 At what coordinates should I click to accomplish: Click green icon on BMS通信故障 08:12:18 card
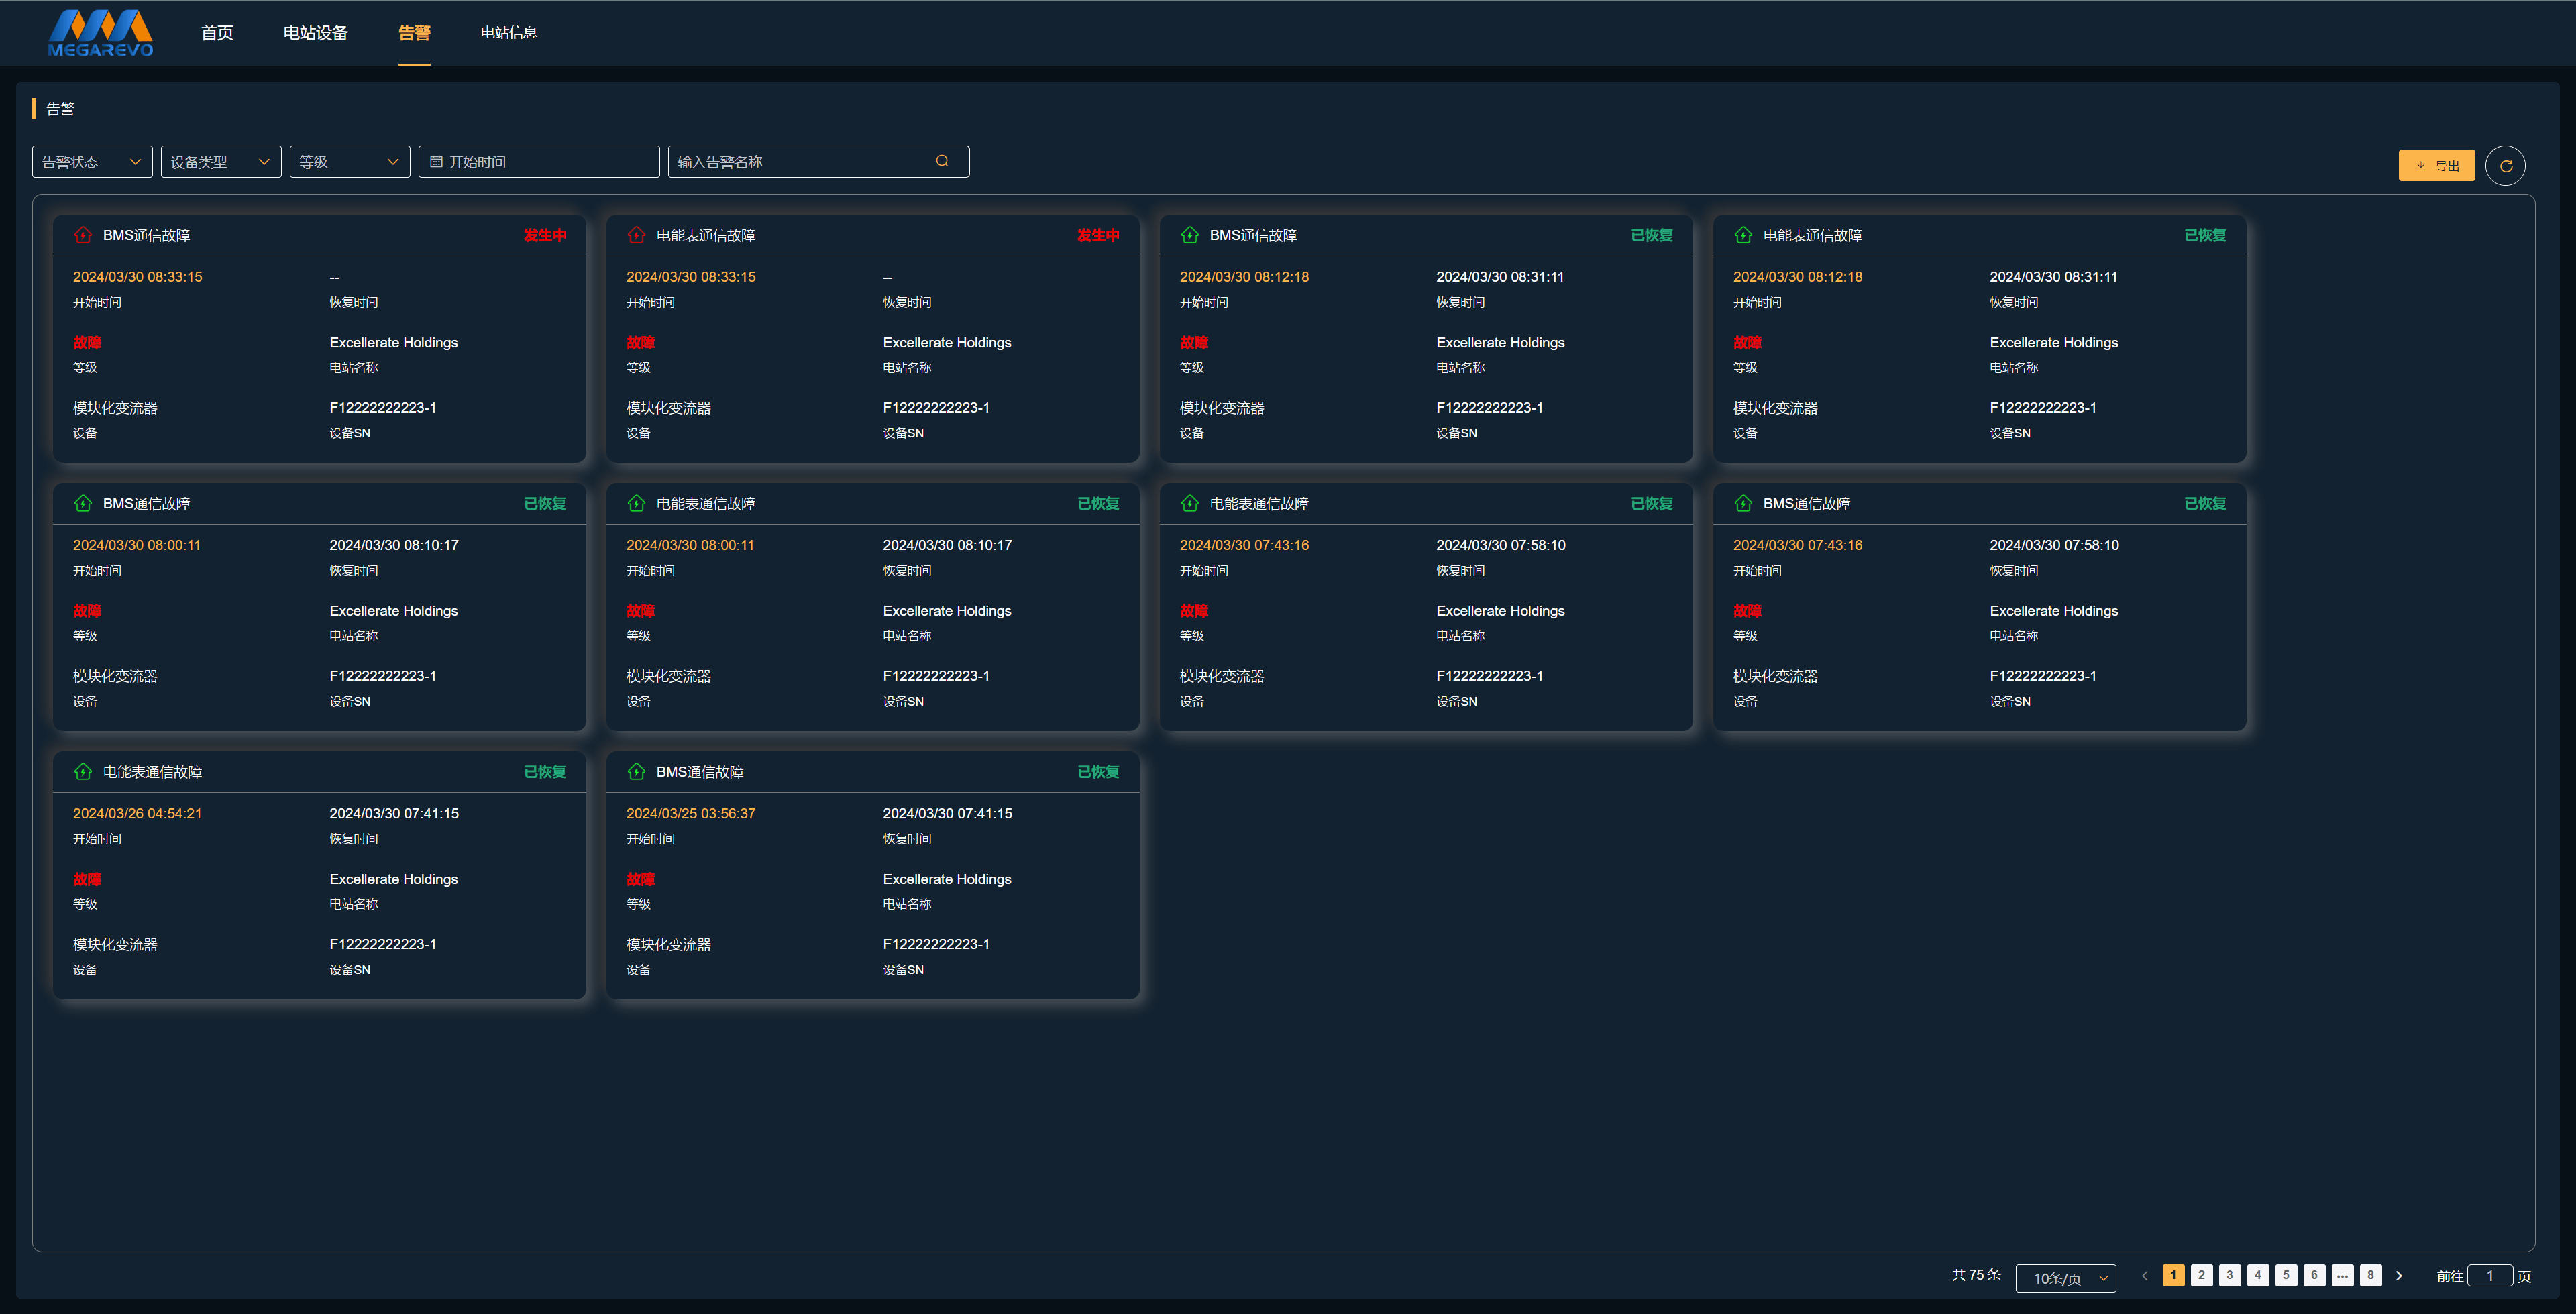pos(1189,235)
